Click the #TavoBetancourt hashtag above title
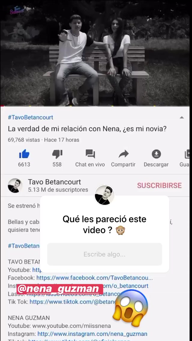The width and height of the screenshot is (192, 341). [30, 117]
